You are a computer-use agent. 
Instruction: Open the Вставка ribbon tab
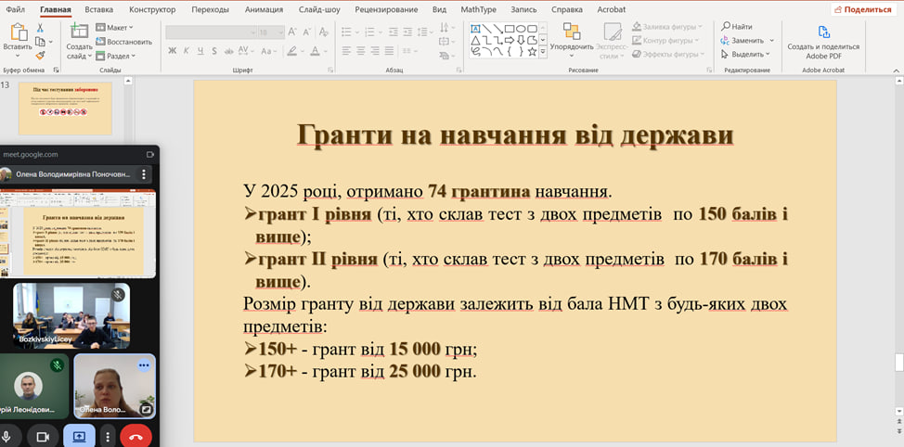point(98,8)
